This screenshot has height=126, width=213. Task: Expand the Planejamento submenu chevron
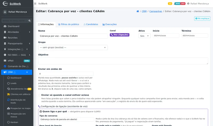pyautogui.click(x=30, y=44)
